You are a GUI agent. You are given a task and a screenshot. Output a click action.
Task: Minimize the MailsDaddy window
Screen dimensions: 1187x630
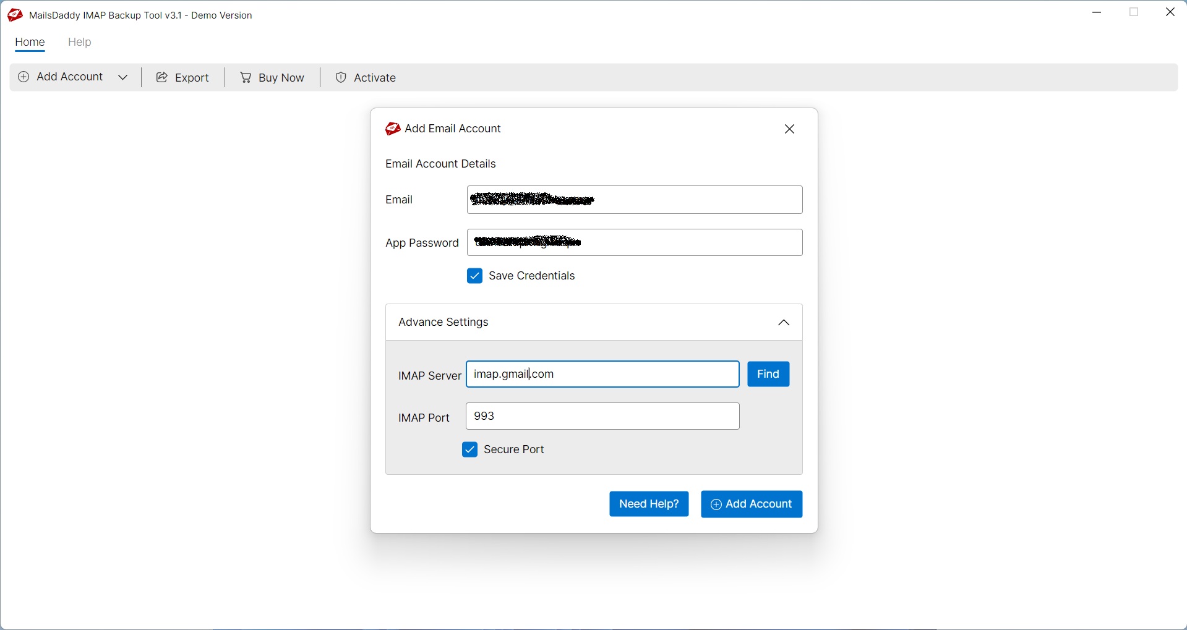coord(1097,12)
